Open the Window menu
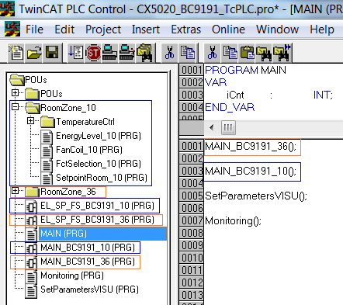 tap(277, 29)
